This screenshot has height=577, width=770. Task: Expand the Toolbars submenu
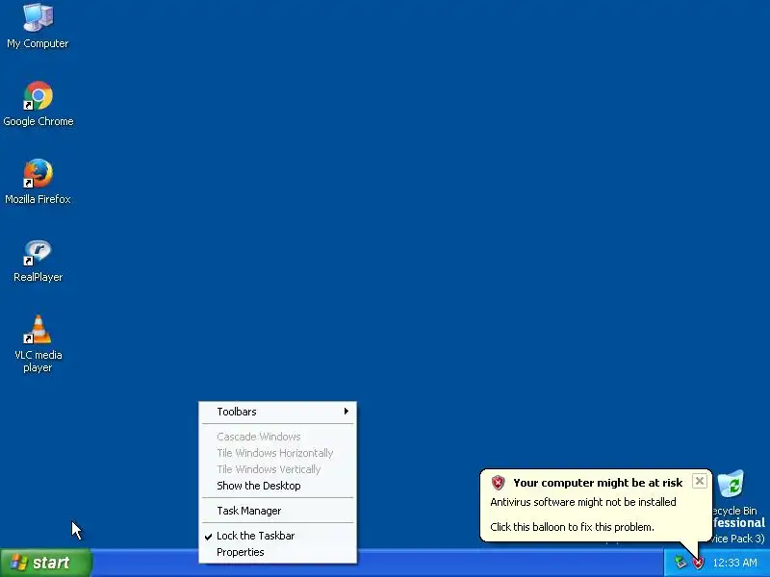[277, 412]
